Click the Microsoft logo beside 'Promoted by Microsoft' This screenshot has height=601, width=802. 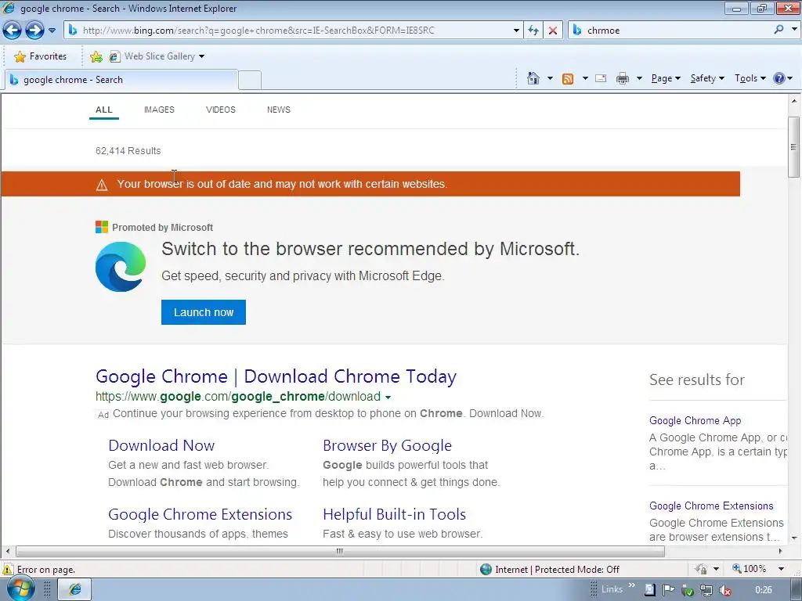tap(102, 227)
